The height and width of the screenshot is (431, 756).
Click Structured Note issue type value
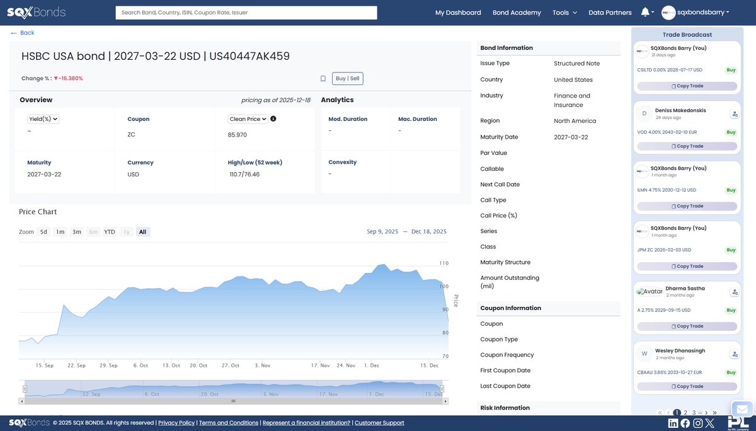577,64
